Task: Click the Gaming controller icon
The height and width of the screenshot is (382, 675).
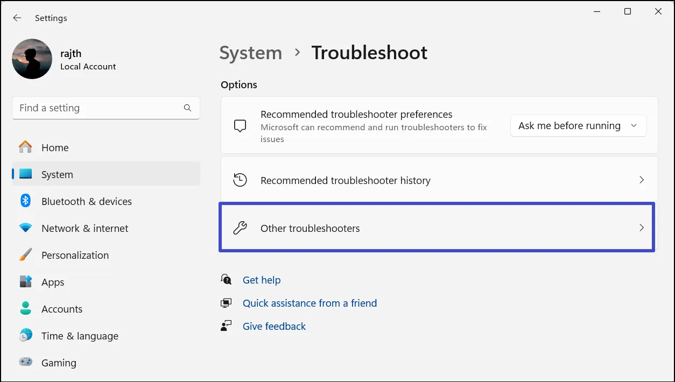Action: [x=25, y=363]
